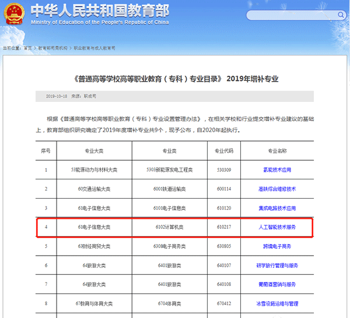Click the 6102计算机类 table cell
Image resolution: width=350 pixels, height=318 pixels.
coord(169,227)
